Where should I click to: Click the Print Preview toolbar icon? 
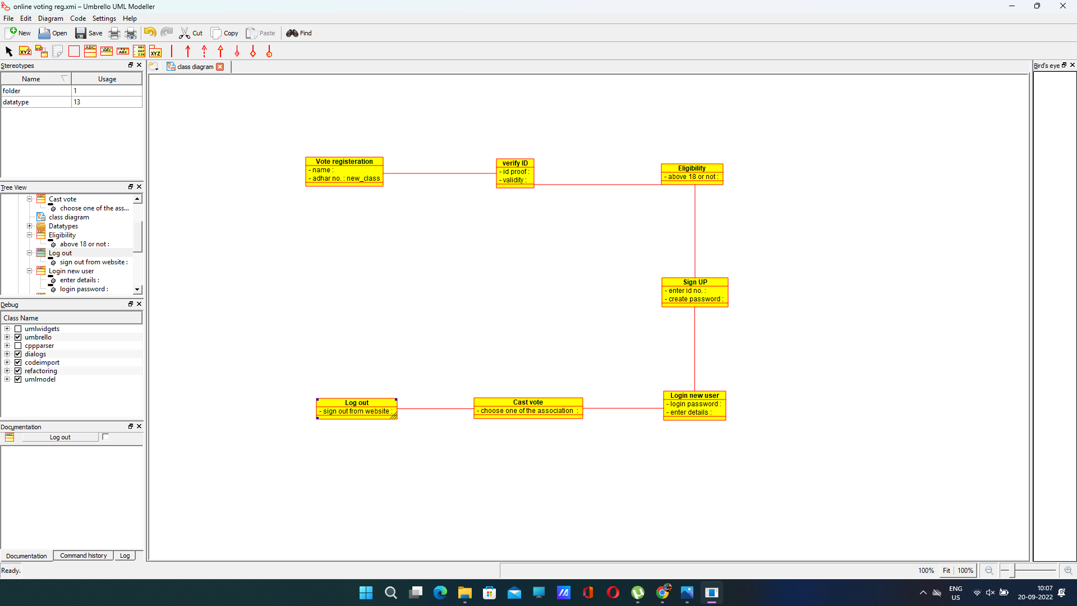point(130,33)
